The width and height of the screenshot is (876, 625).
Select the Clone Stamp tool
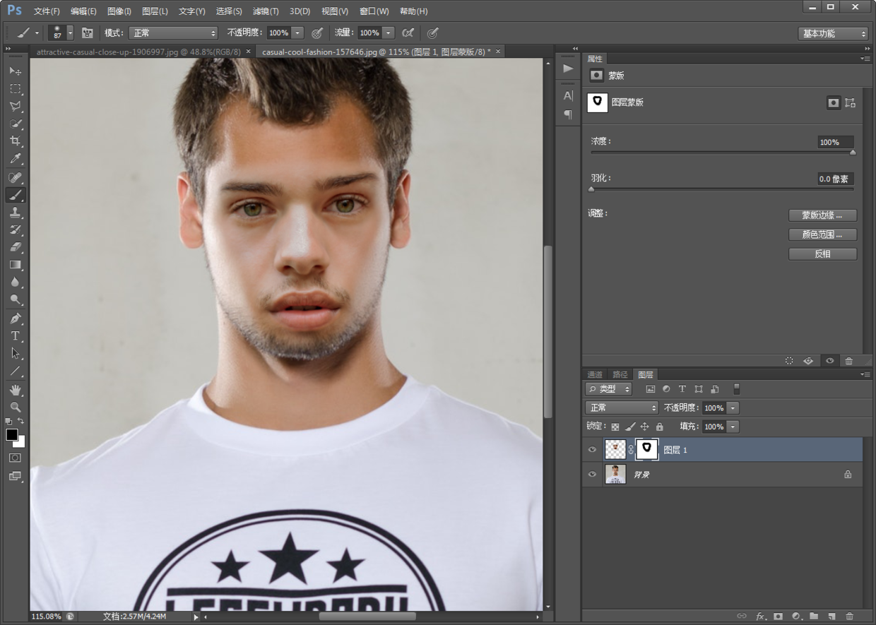[x=15, y=213]
